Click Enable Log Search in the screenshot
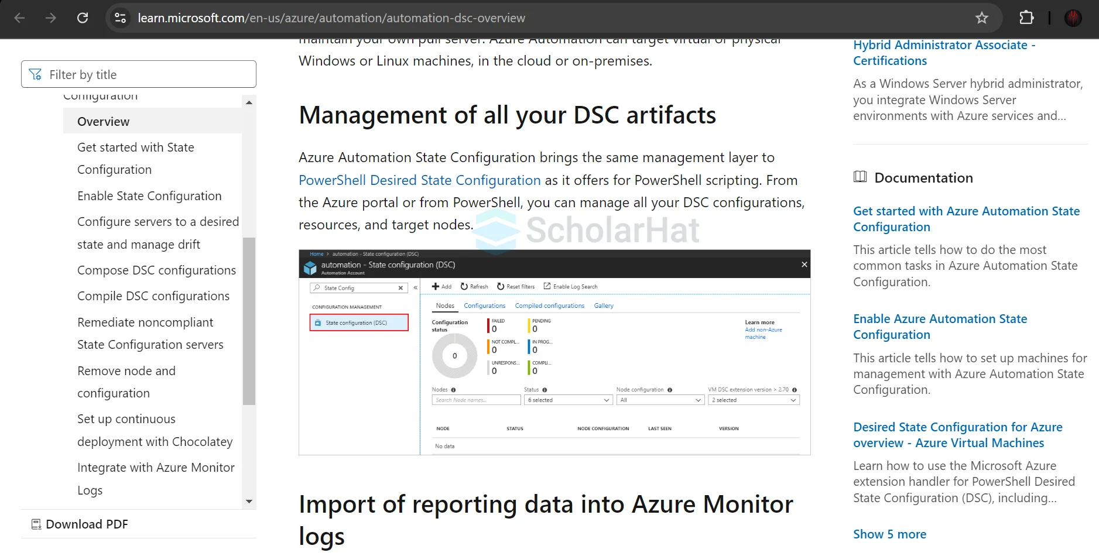Screen dimensions: 1099x556 coord(570,287)
